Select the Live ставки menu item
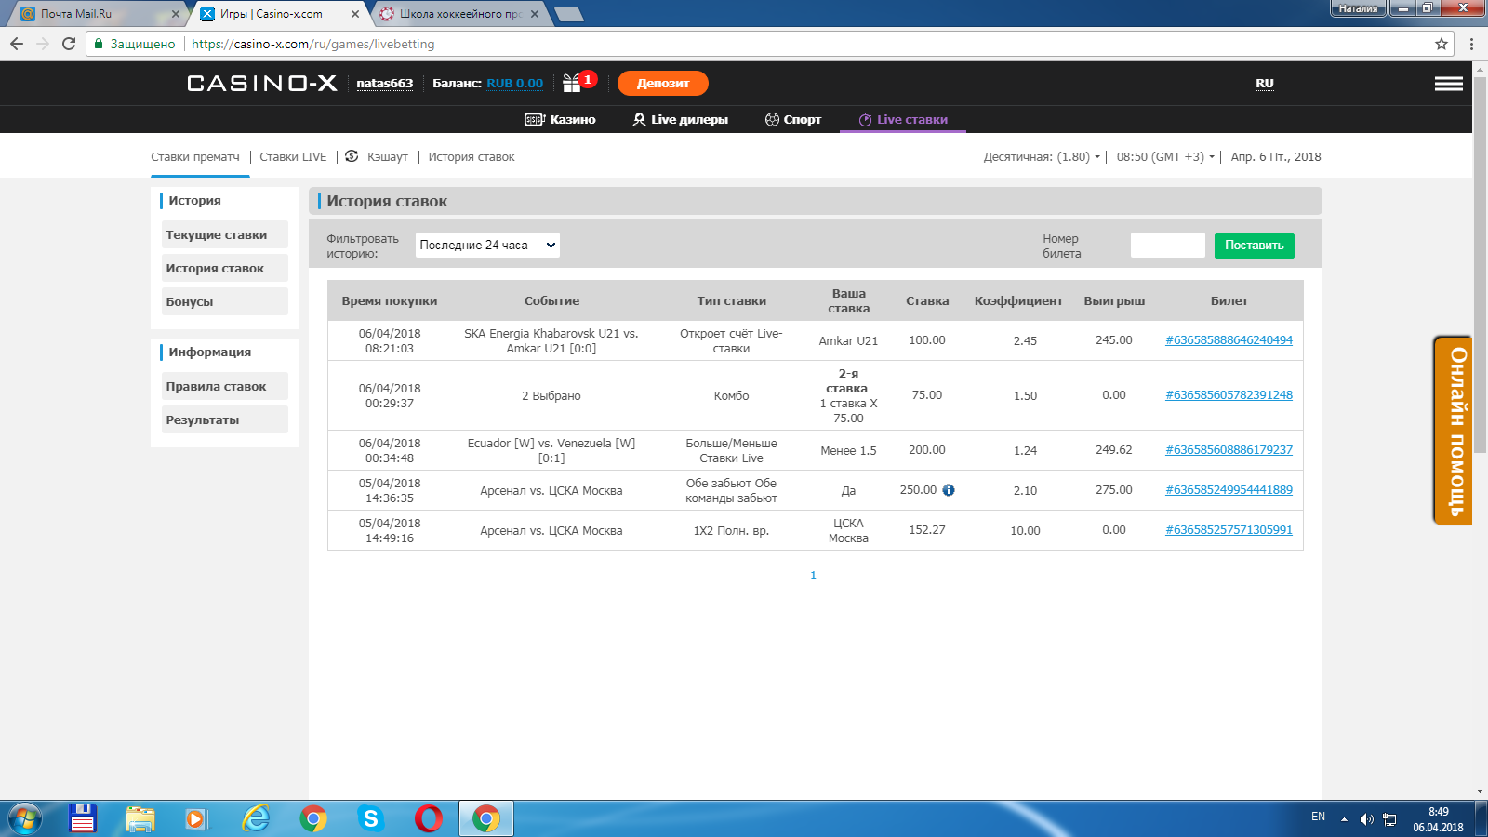The height and width of the screenshot is (837, 1488). (903, 119)
